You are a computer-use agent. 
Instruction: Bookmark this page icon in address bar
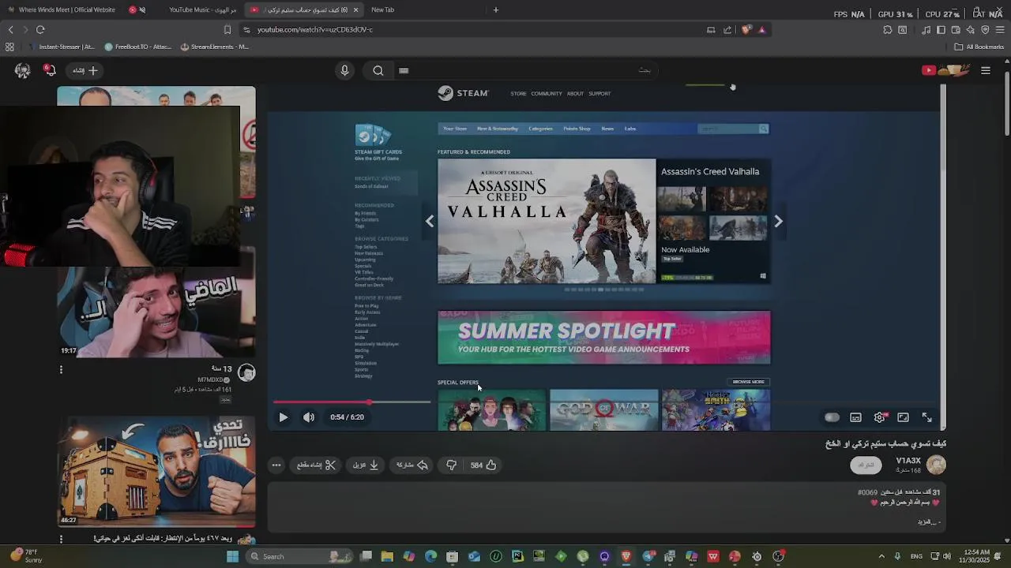[x=227, y=30]
